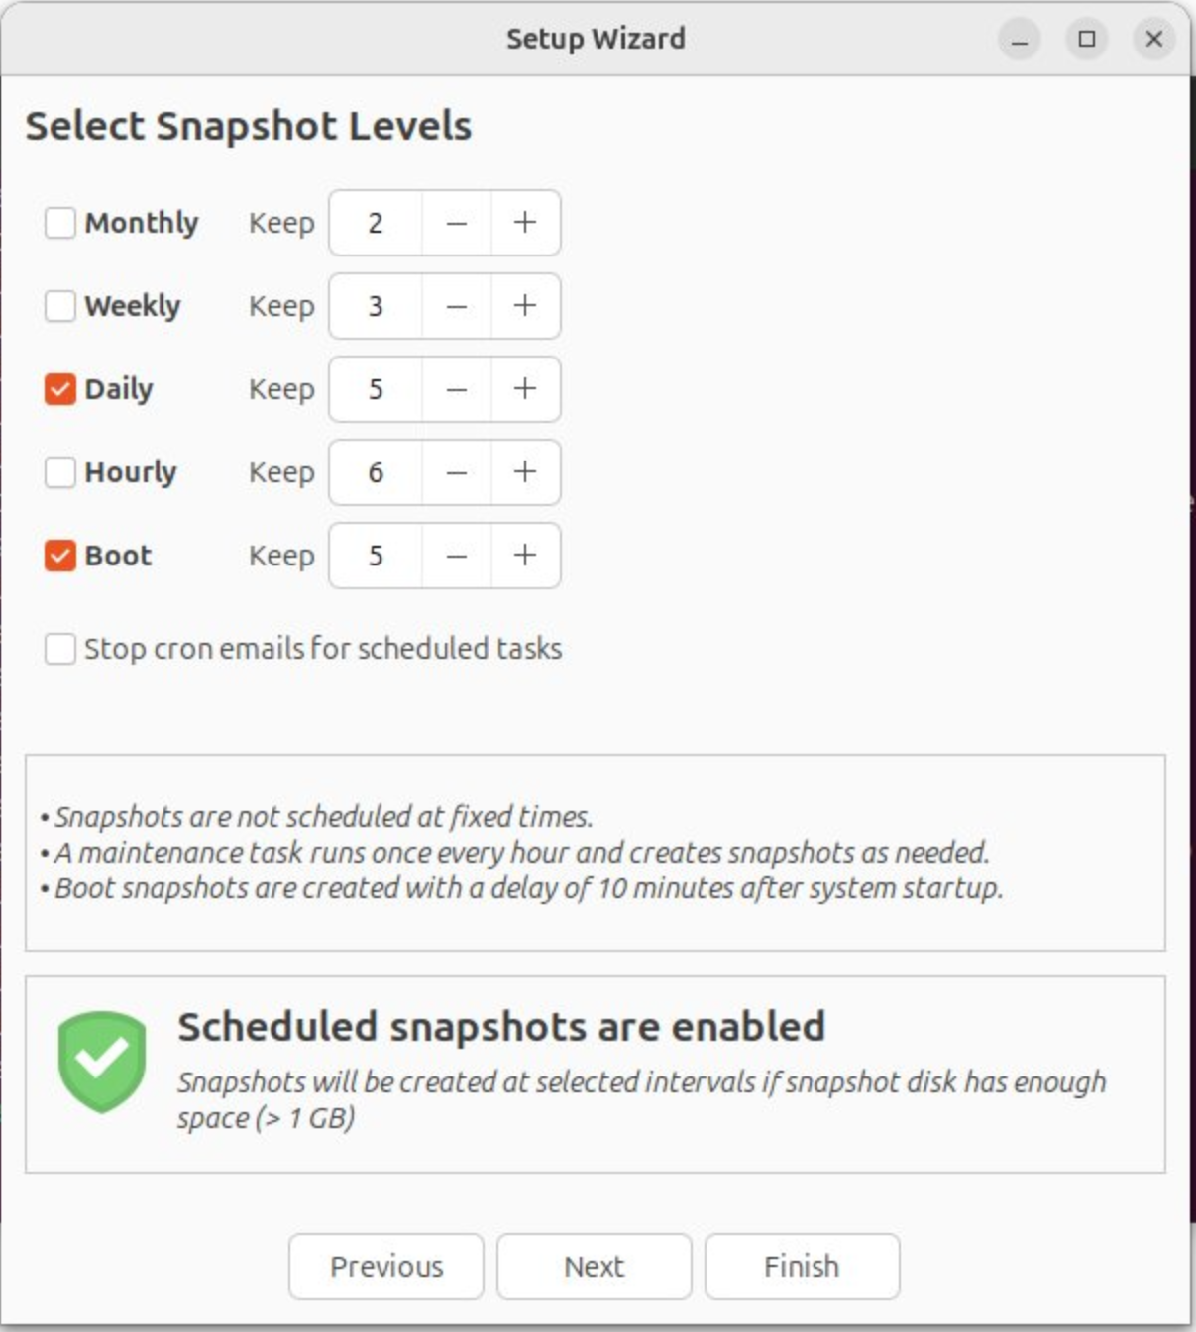Click the Previous button
The image size is (1196, 1332).
tap(386, 1266)
